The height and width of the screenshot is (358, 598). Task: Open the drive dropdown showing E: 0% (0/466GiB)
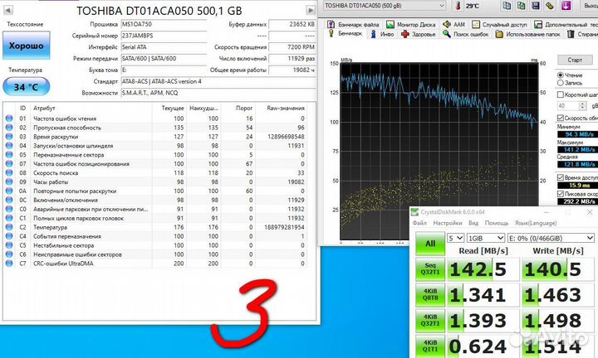click(x=551, y=238)
